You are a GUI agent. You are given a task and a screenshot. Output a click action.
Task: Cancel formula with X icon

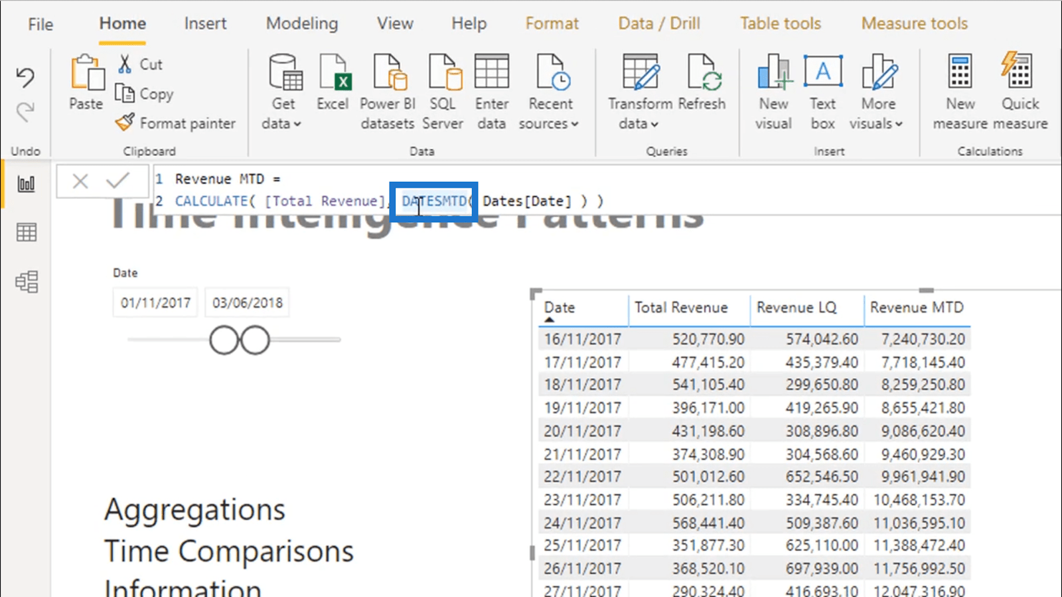click(x=80, y=181)
